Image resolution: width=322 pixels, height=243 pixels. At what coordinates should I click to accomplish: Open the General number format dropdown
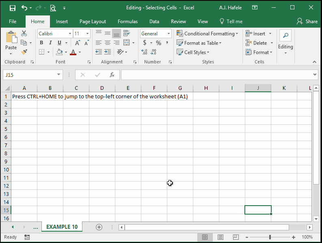click(169, 33)
